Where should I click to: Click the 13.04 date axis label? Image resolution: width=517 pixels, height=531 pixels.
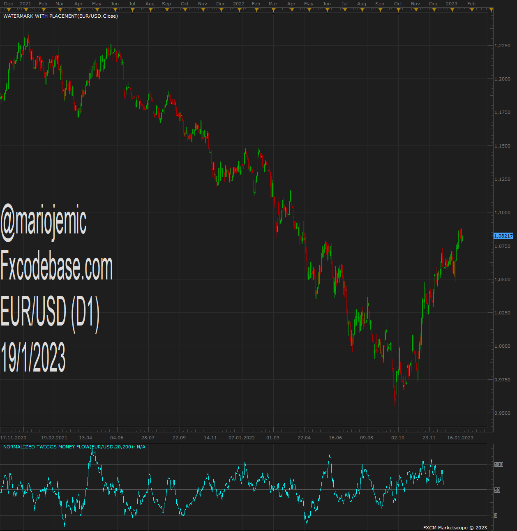pyautogui.click(x=85, y=438)
